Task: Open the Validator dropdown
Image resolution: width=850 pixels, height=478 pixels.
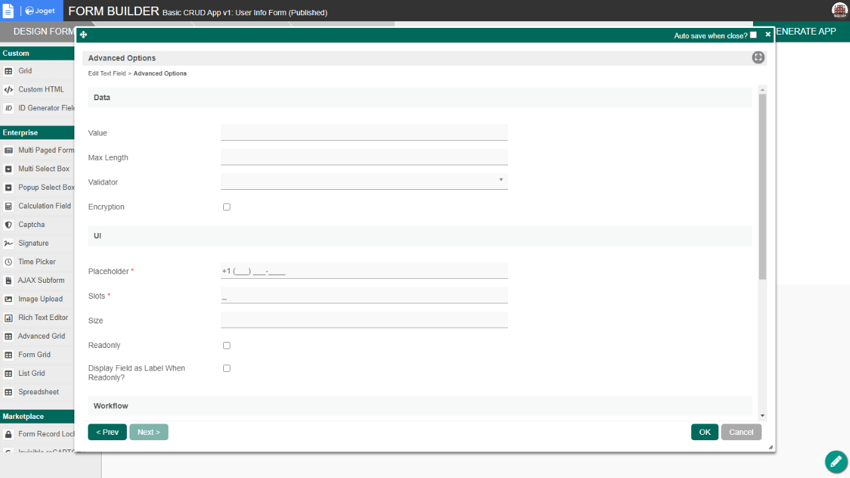Action: point(364,181)
